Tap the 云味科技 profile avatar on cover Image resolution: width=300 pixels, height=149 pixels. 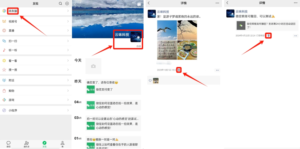[136, 37]
